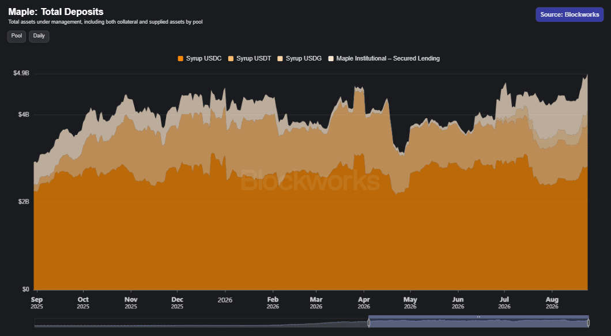Toggle Syrup USDT legend swatch
Image resolution: width=611 pixels, height=336 pixels.
(231, 58)
